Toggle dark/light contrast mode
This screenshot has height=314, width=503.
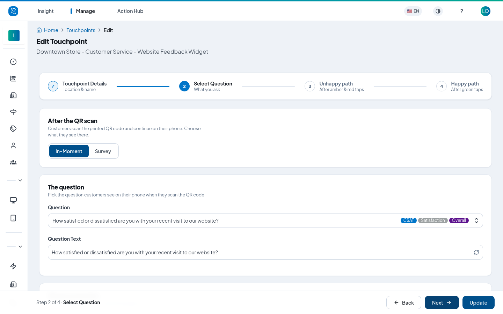tap(438, 11)
